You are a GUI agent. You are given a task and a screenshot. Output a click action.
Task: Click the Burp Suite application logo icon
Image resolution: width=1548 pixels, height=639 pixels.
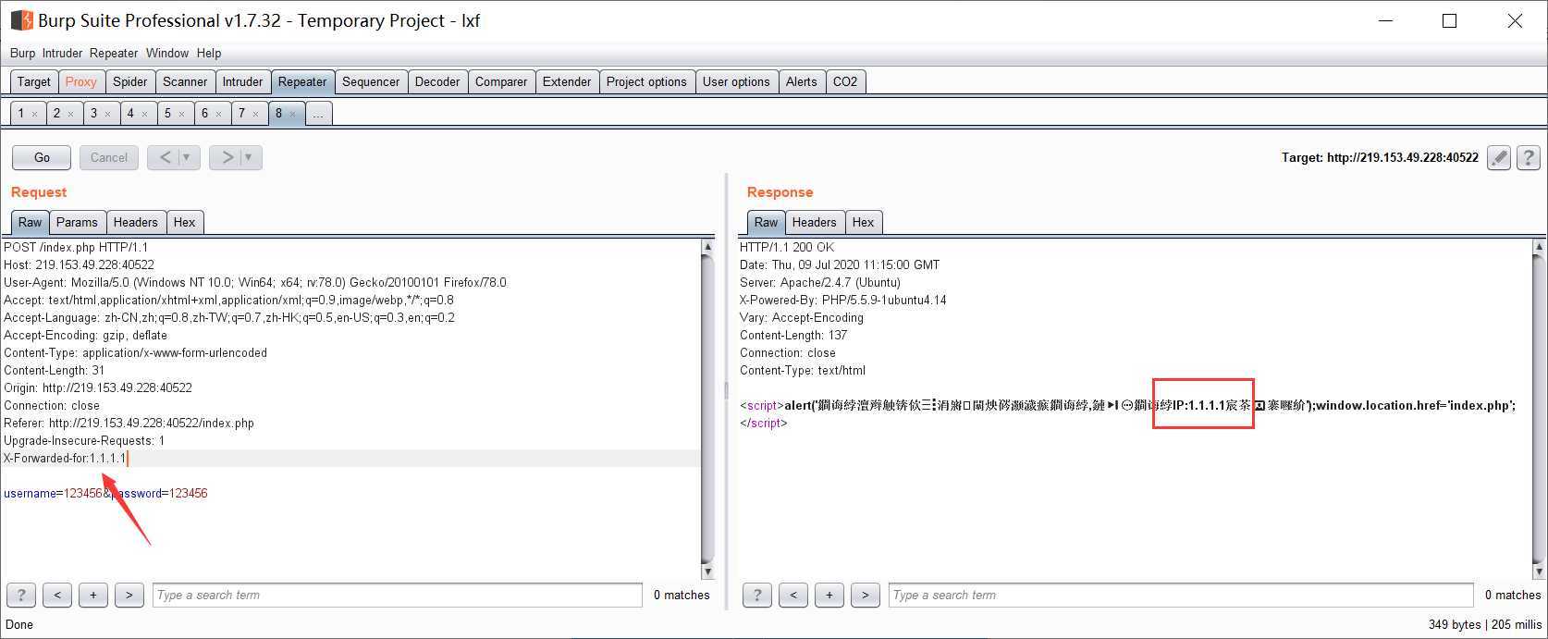[21, 20]
